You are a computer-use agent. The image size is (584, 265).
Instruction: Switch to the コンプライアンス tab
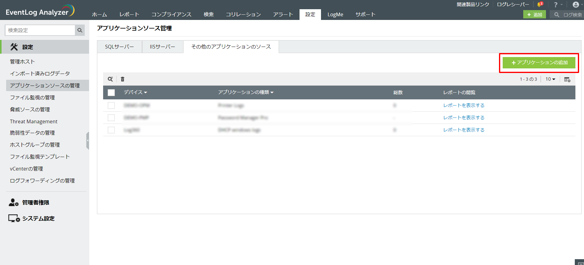pos(171,14)
